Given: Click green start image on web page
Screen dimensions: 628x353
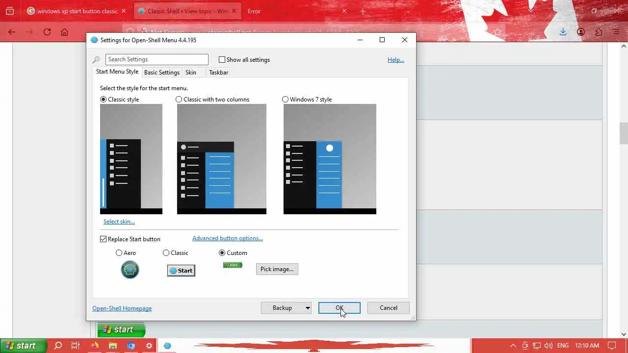Looking at the screenshot, I should 121,329.
